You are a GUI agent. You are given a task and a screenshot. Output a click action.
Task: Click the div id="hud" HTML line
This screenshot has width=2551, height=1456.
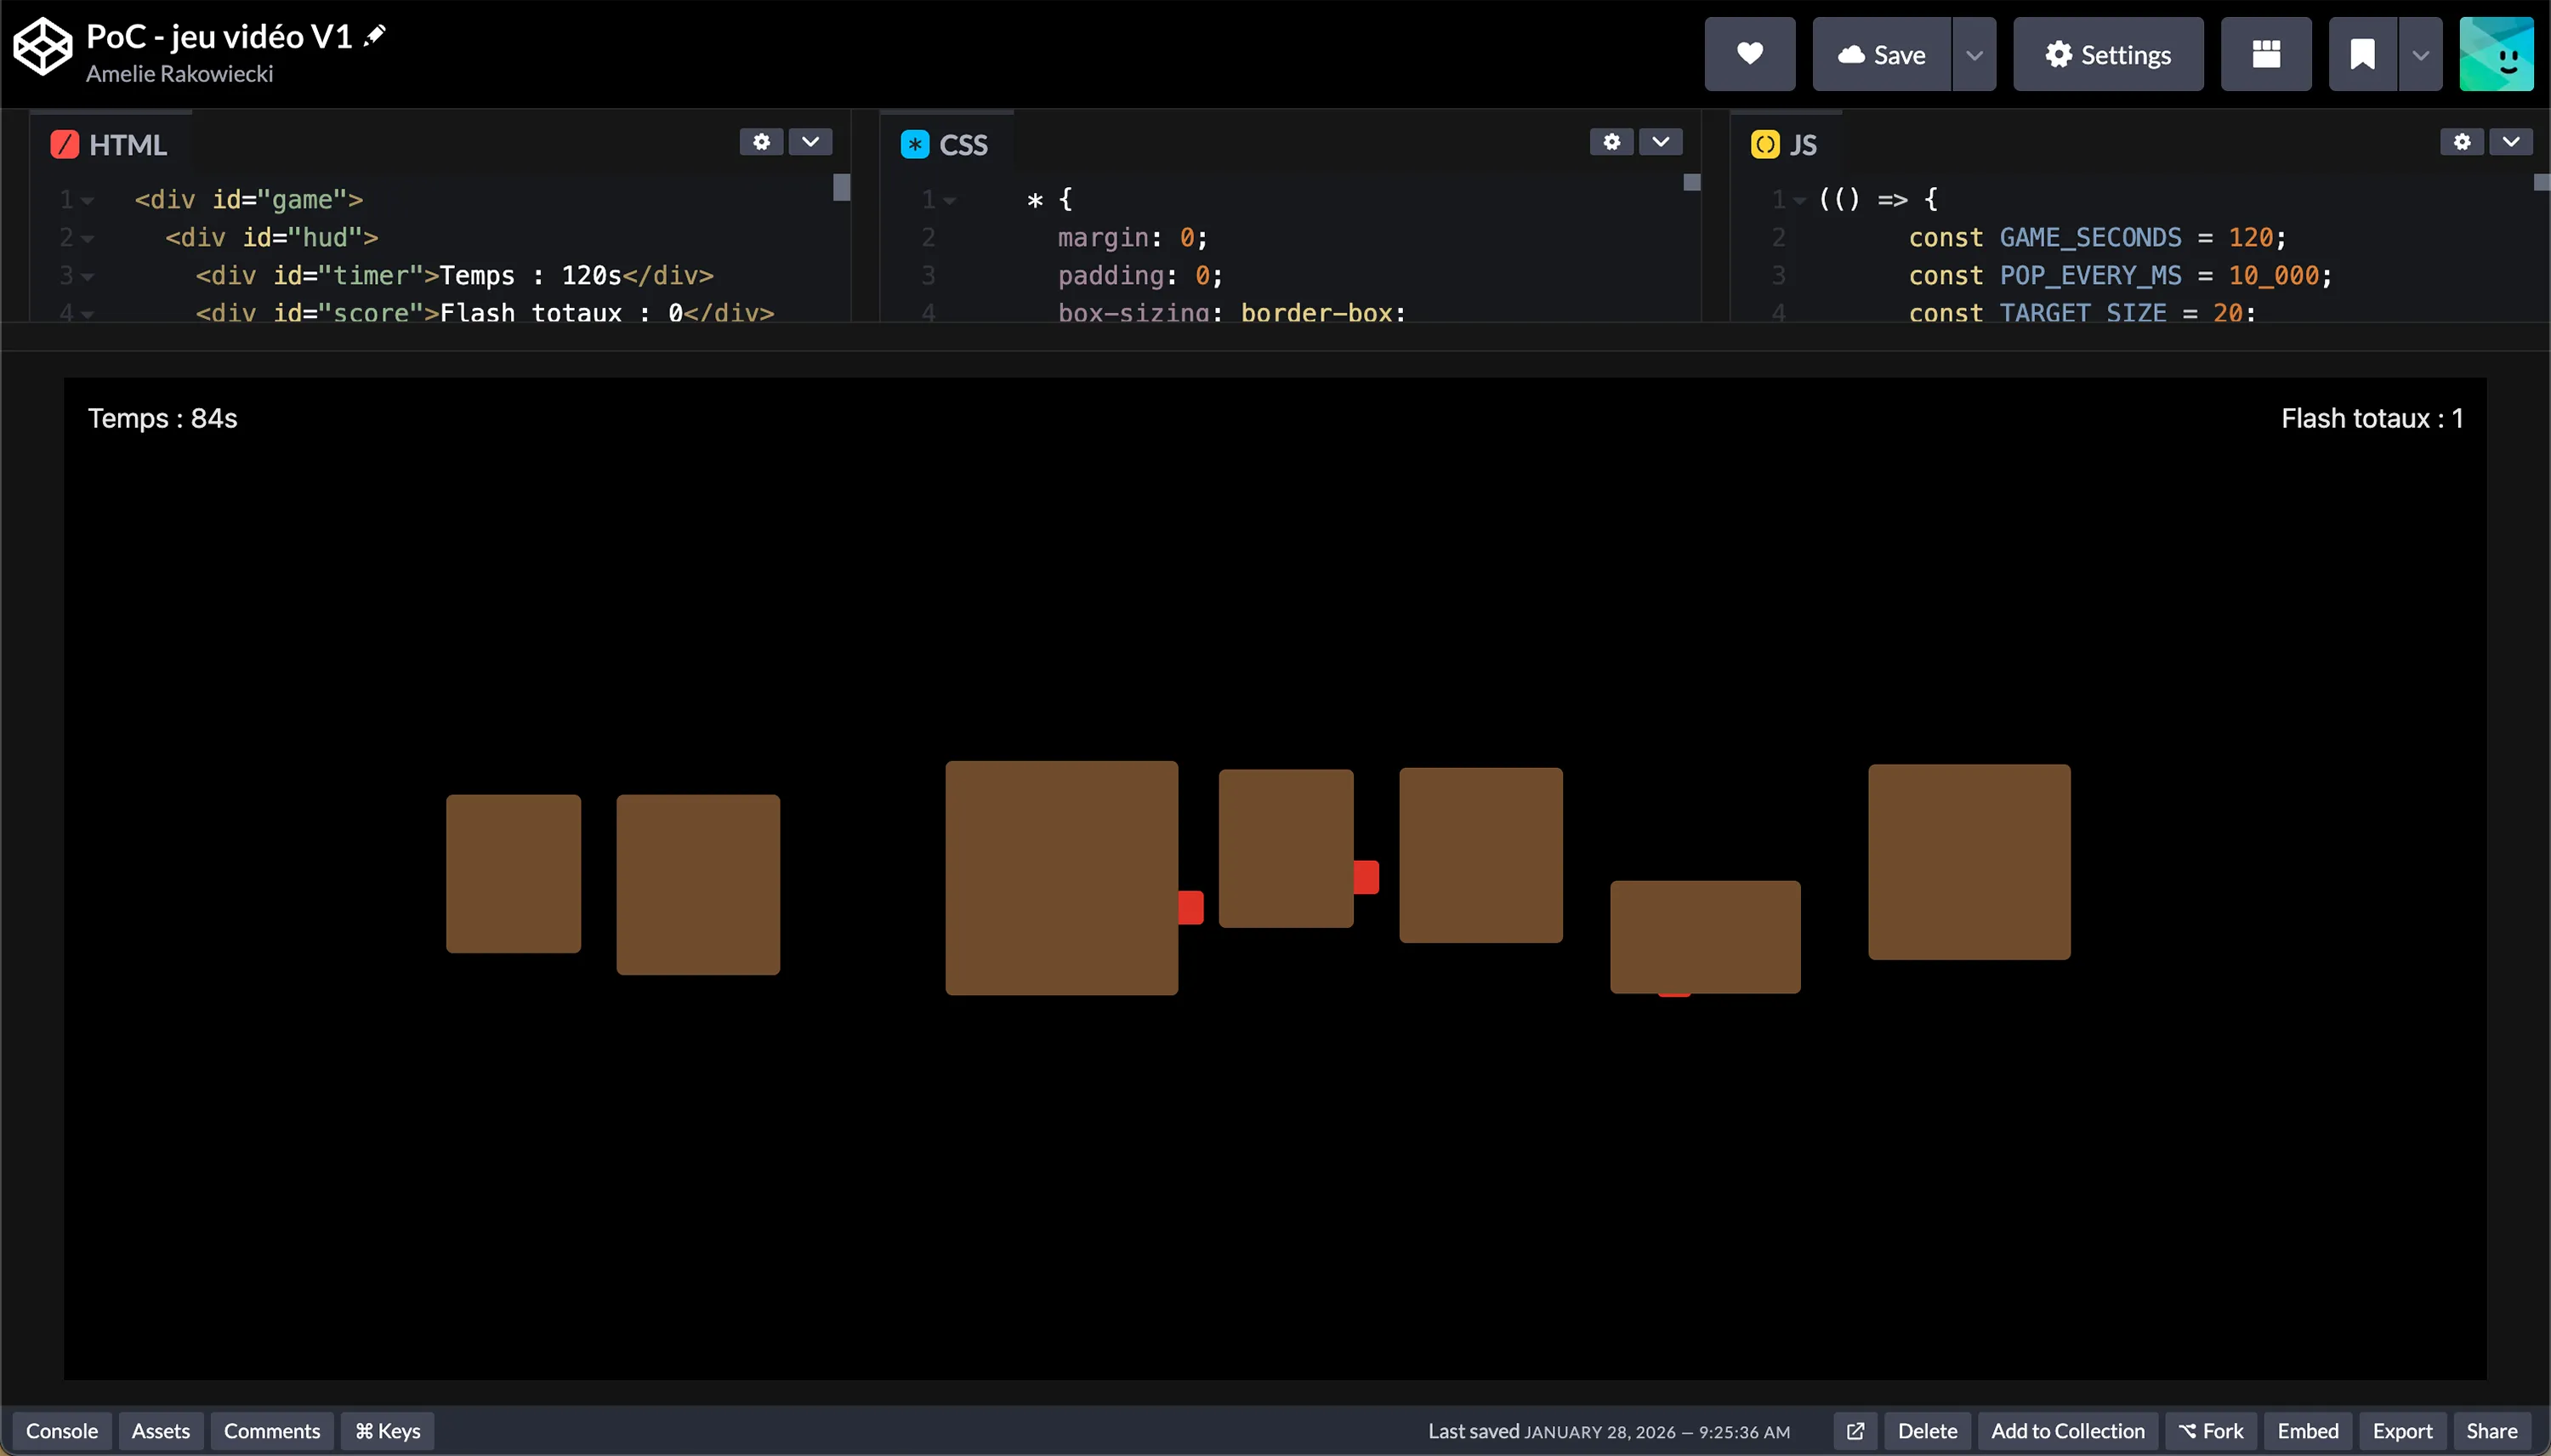coord(272,238)
